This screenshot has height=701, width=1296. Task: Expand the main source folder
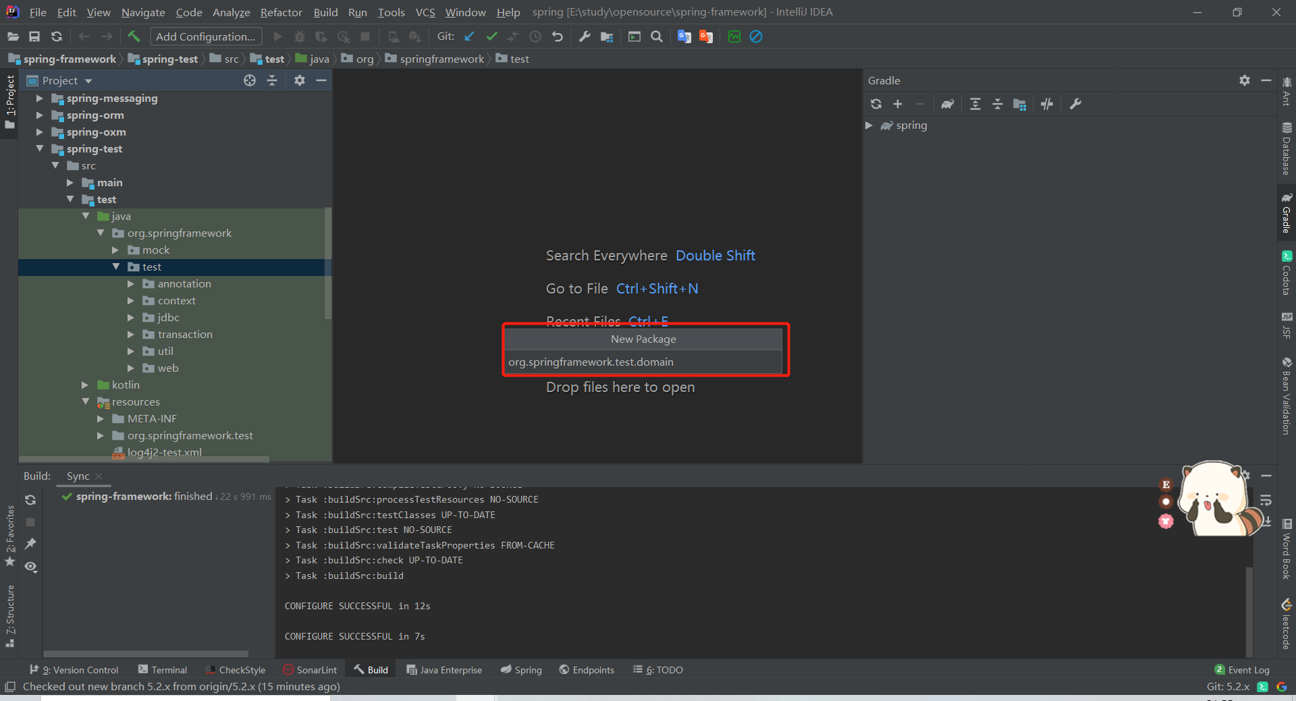click(70, 183)
